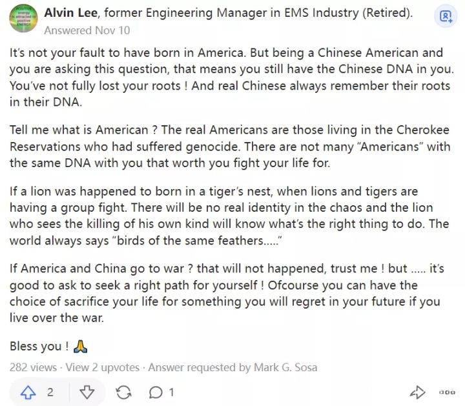
Task: Click the 'Bless you !' closing line
Action: (36, 347)
